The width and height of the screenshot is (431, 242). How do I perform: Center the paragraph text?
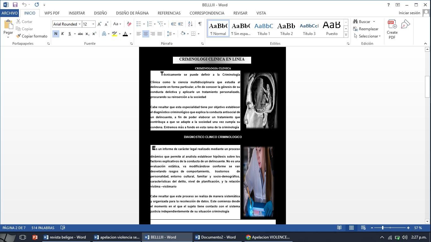click(145, 34)
